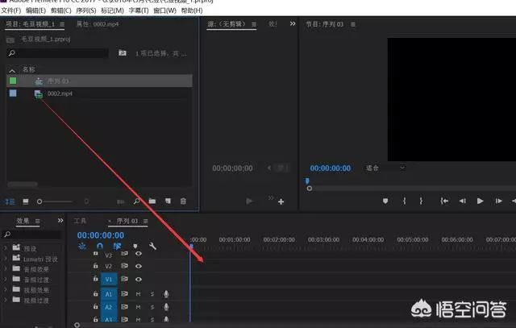
Task: Open the 编辑(E) menu
Action: 35,10
